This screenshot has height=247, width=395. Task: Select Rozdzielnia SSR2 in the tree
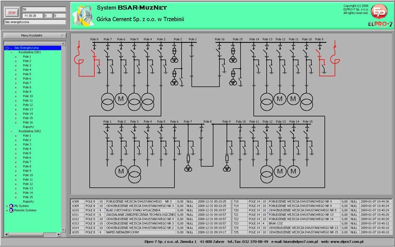point(30,131)
